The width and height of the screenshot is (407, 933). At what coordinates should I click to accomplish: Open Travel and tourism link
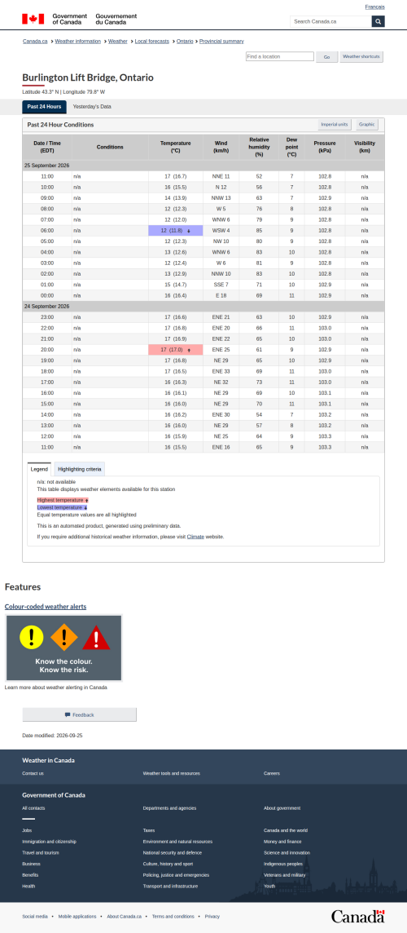tap(41, 853)
